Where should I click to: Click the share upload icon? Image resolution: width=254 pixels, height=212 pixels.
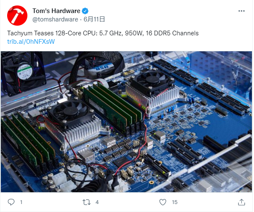coord(241,202)
